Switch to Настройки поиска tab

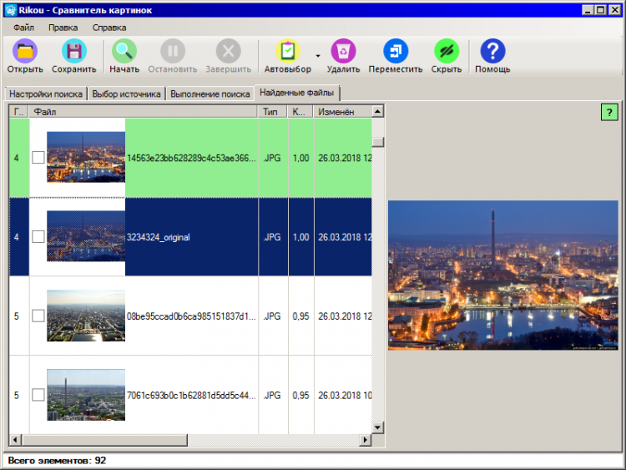46,93
